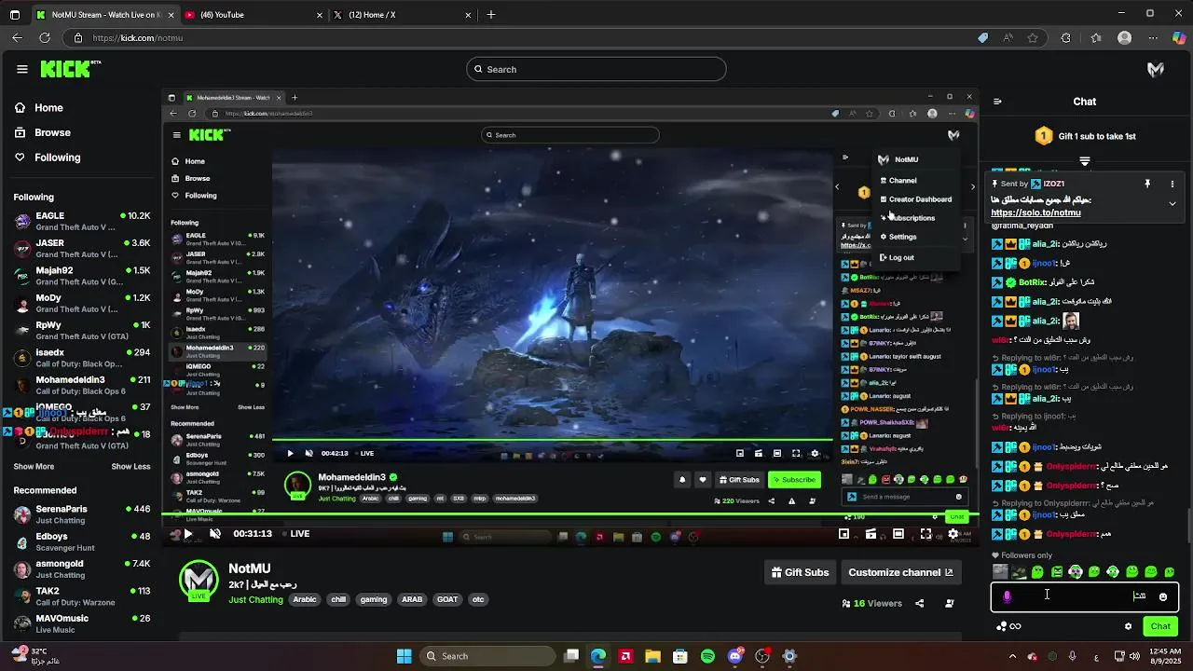Open the emoji picker in chat input

(1162, 596)
